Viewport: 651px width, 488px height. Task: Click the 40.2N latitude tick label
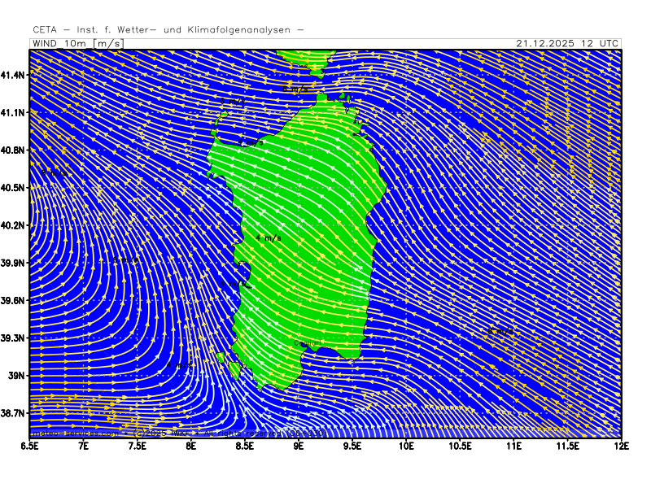click(13, 225)
